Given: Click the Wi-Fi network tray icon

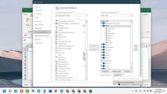Looking at the screenshot, I should pos(144,91).
